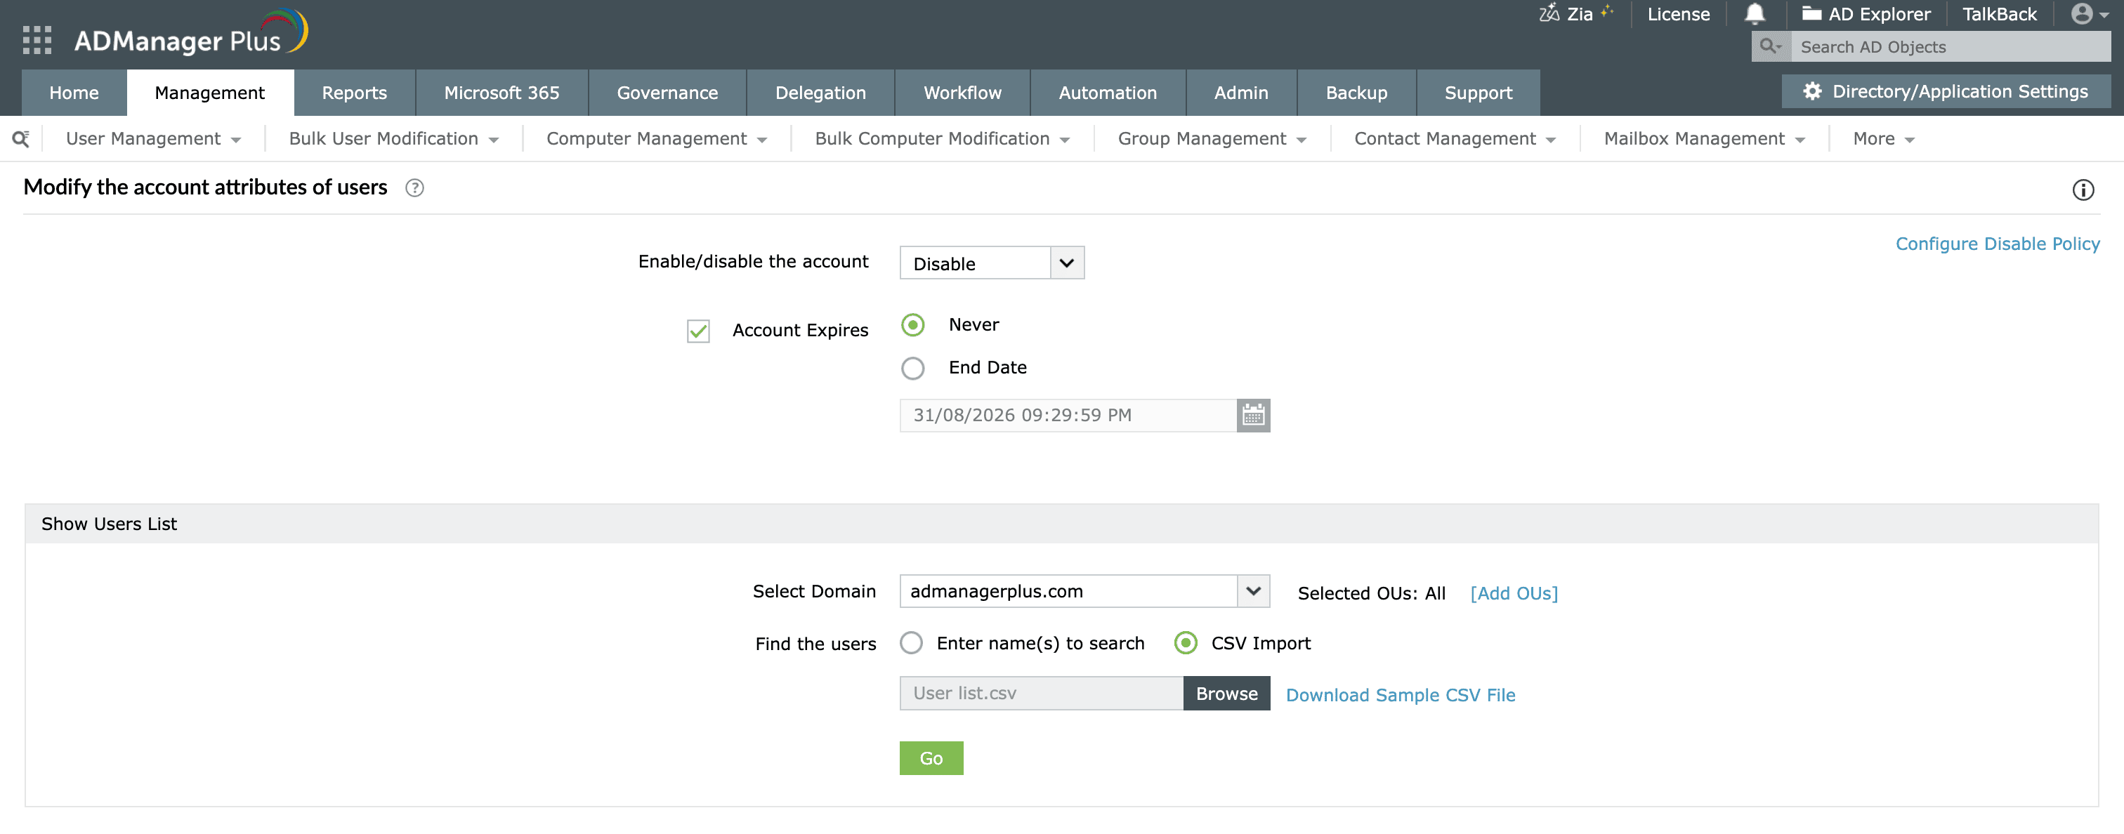Open the apps grid launcher icon
2124x834 pixels.
[37, 39]
